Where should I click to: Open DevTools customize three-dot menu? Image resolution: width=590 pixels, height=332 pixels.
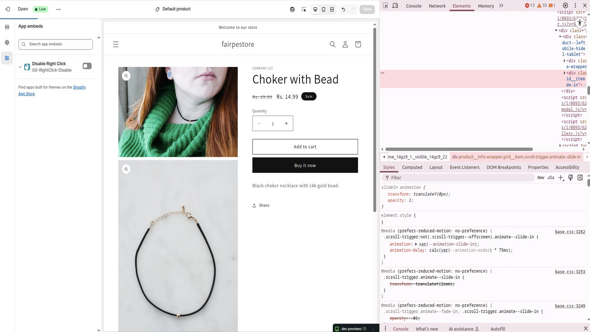(x=575, y=6)
